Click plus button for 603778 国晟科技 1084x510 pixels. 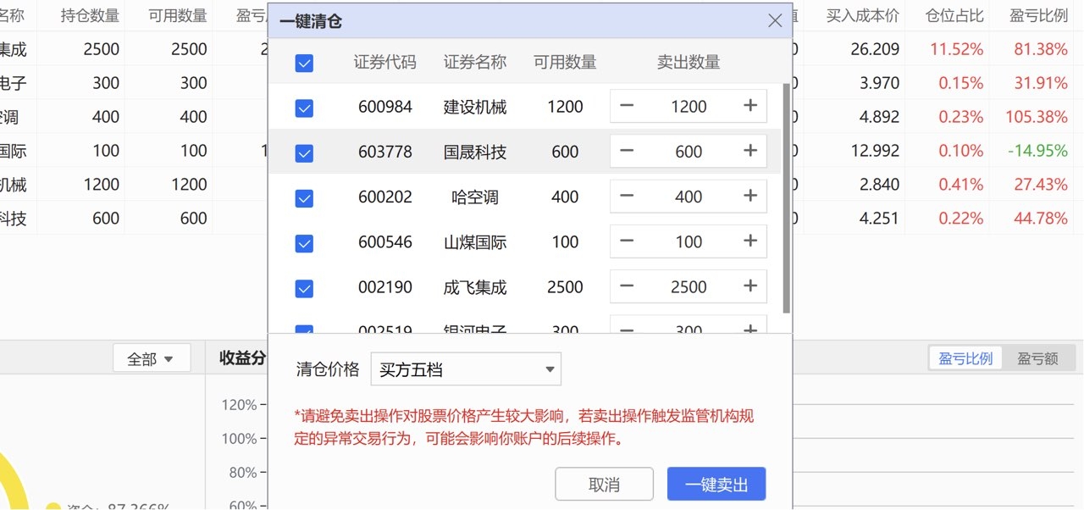749,151
